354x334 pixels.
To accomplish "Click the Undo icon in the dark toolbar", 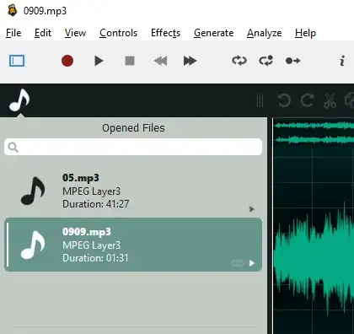I will coord(284,100).
